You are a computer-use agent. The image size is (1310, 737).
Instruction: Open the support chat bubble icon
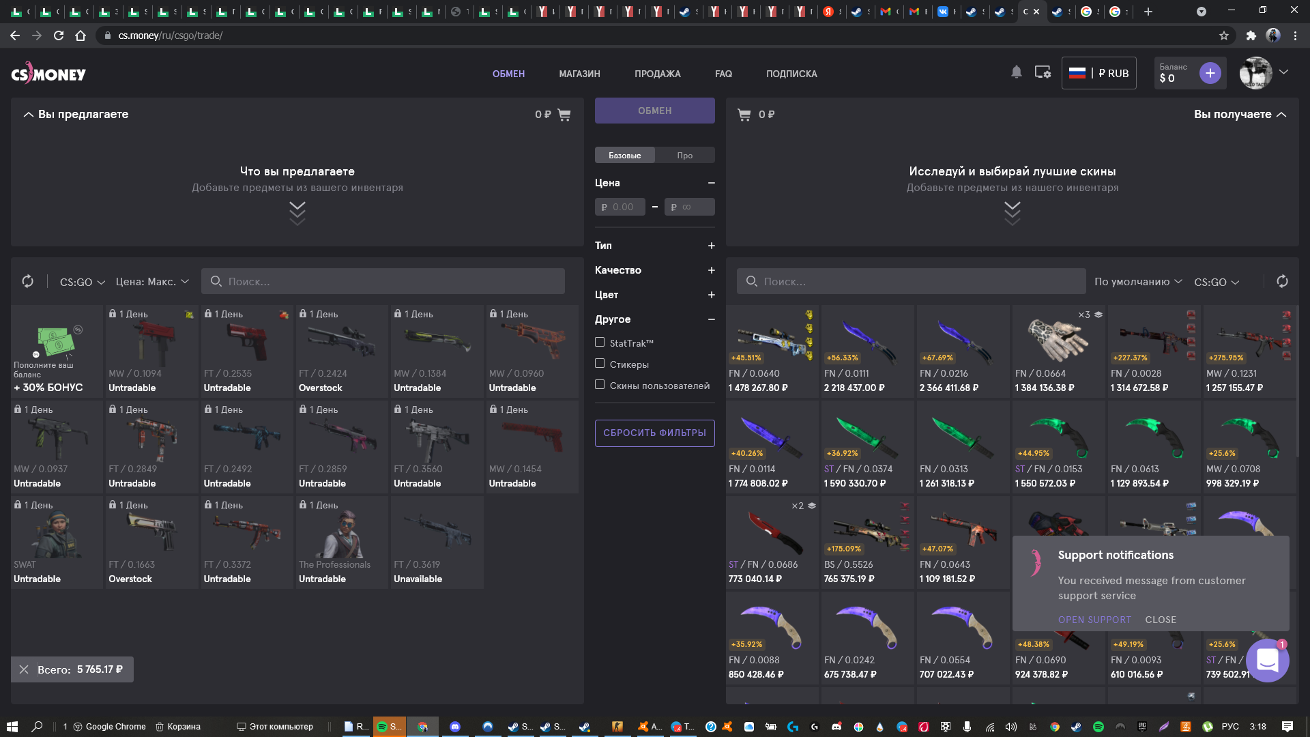click(1267, 660)
